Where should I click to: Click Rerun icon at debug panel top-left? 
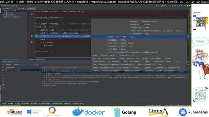click(x=3, y=65)
